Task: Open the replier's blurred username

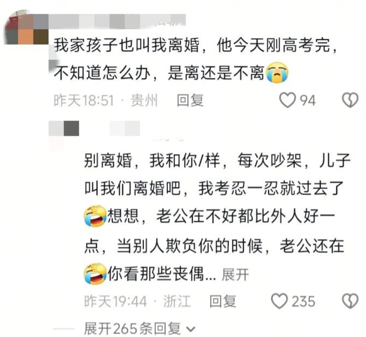Action: (x=94, y=128)
